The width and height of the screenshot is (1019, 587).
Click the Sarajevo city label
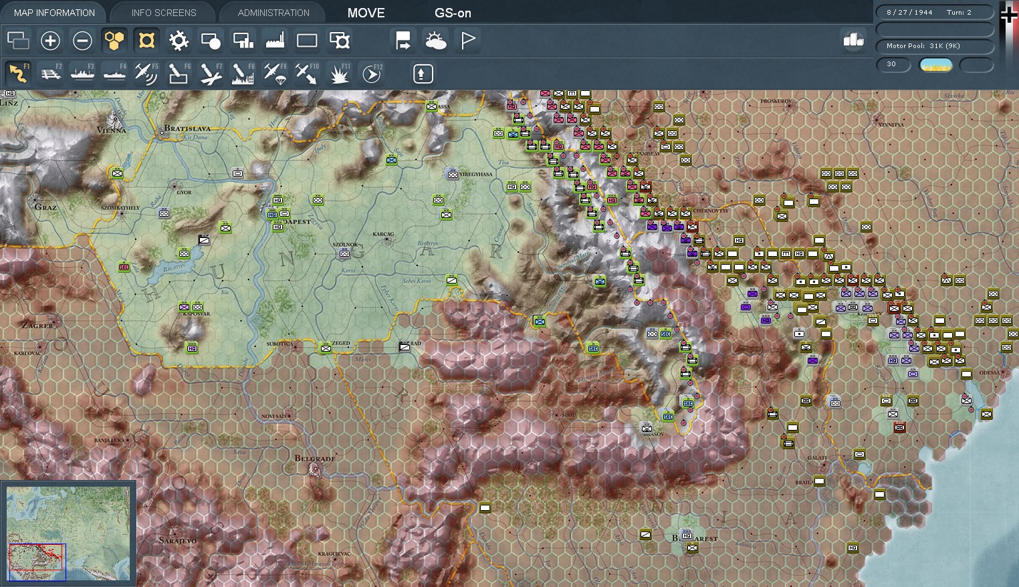coord(178,540)
